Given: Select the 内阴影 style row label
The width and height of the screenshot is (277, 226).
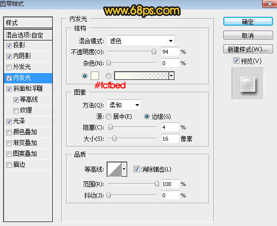Looking at the screenshot, I should coord(22,56).
